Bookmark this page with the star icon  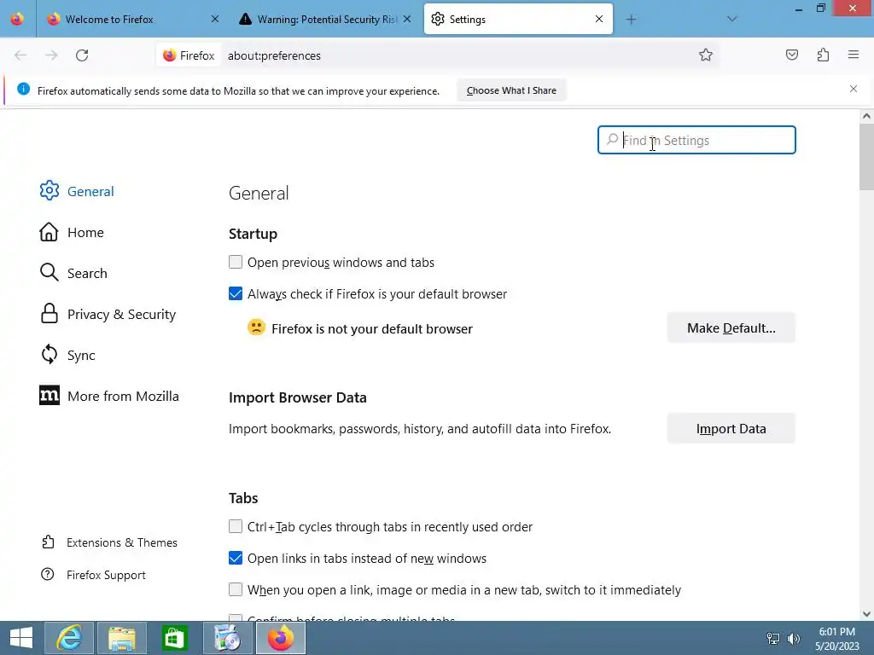click(x=706, y=55)
